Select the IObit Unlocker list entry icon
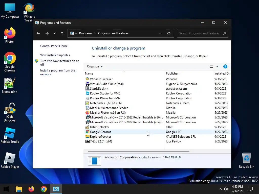 point(87,127)
